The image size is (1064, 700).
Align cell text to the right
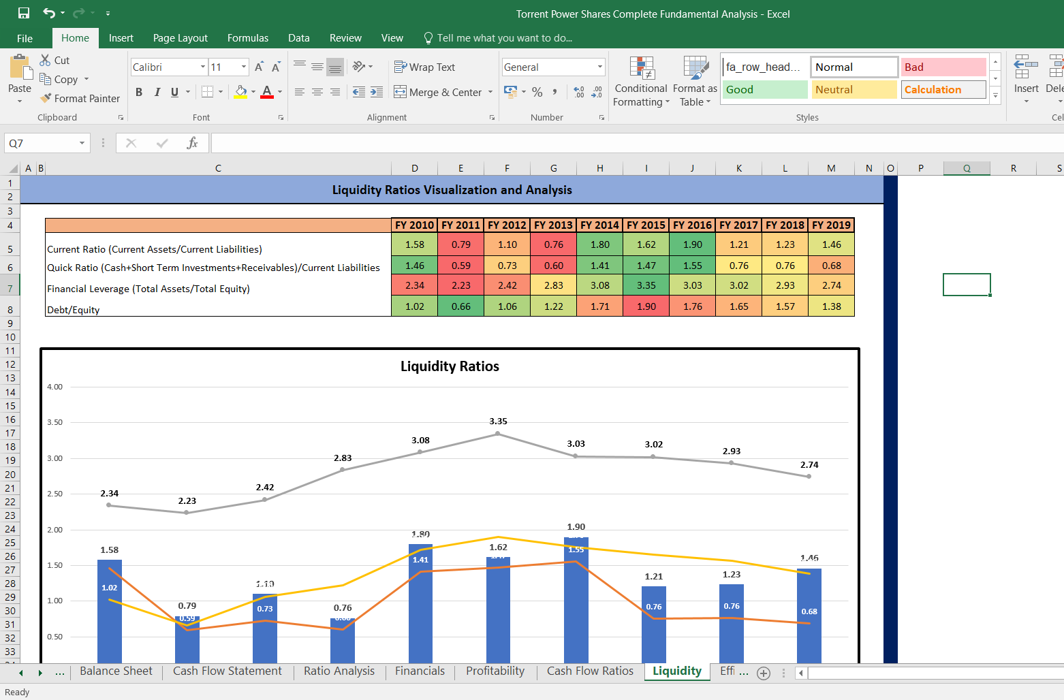click(335, 92)
